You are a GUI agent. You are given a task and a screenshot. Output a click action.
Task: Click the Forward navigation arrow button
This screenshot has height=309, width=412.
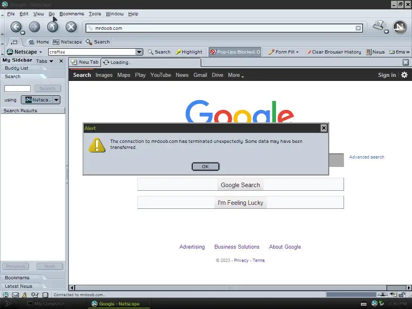35,27
